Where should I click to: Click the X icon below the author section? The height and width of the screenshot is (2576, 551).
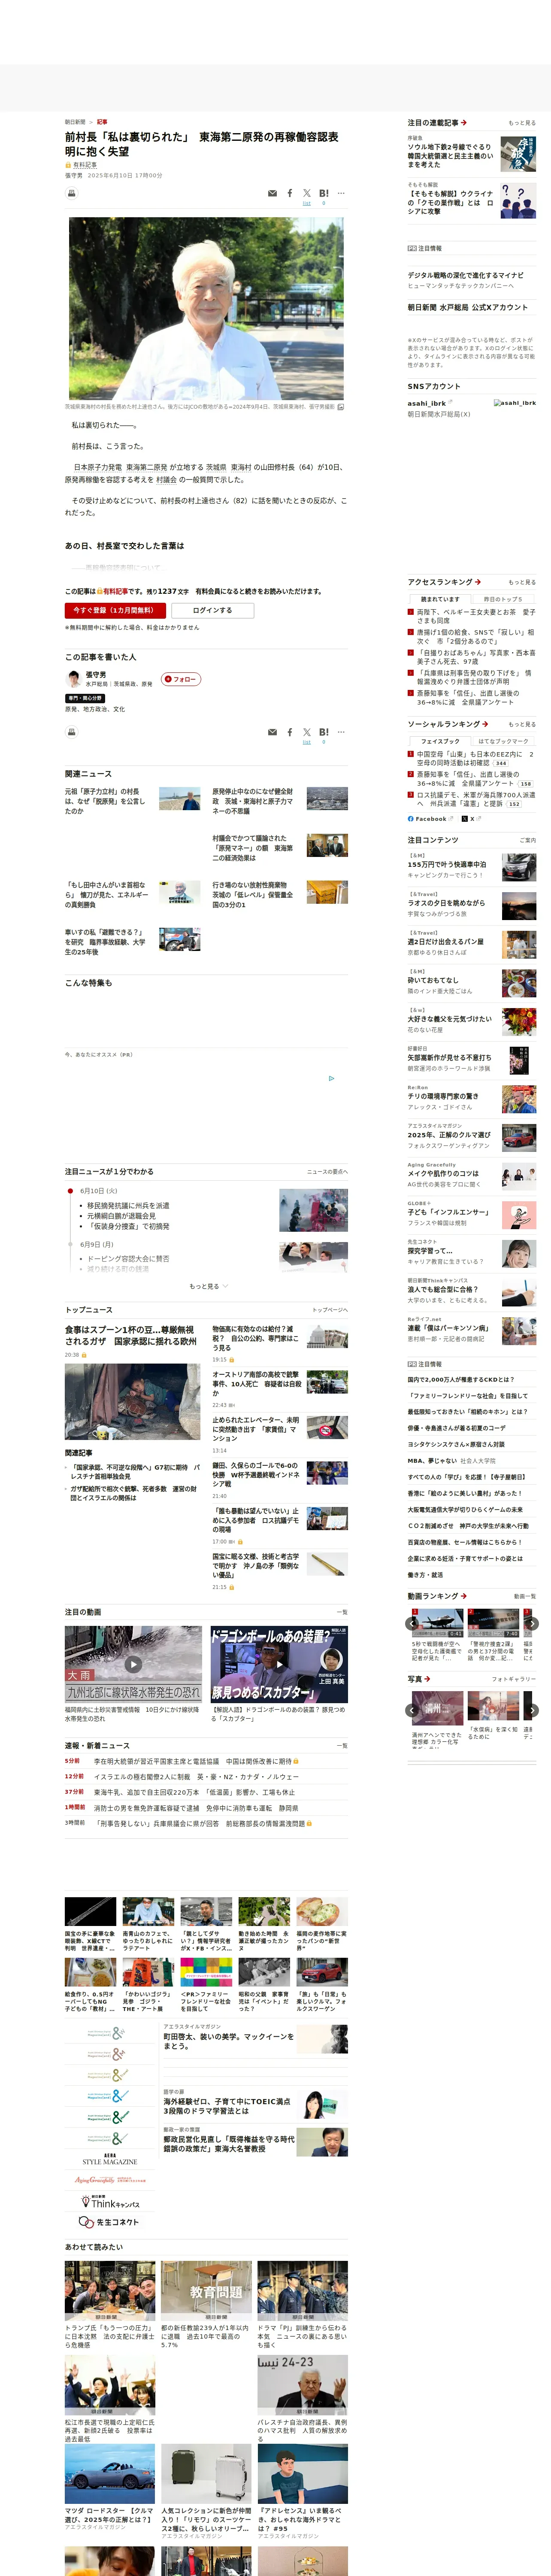307,732
